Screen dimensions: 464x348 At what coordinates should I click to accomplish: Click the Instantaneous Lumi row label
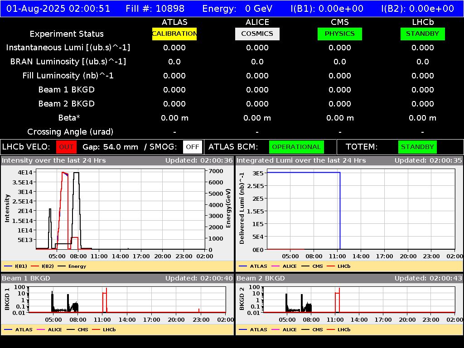point(68,48)
